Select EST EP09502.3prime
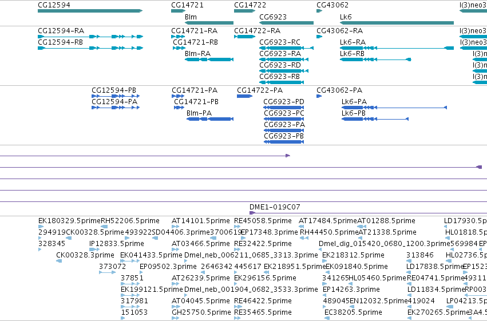 pos(141,272)
